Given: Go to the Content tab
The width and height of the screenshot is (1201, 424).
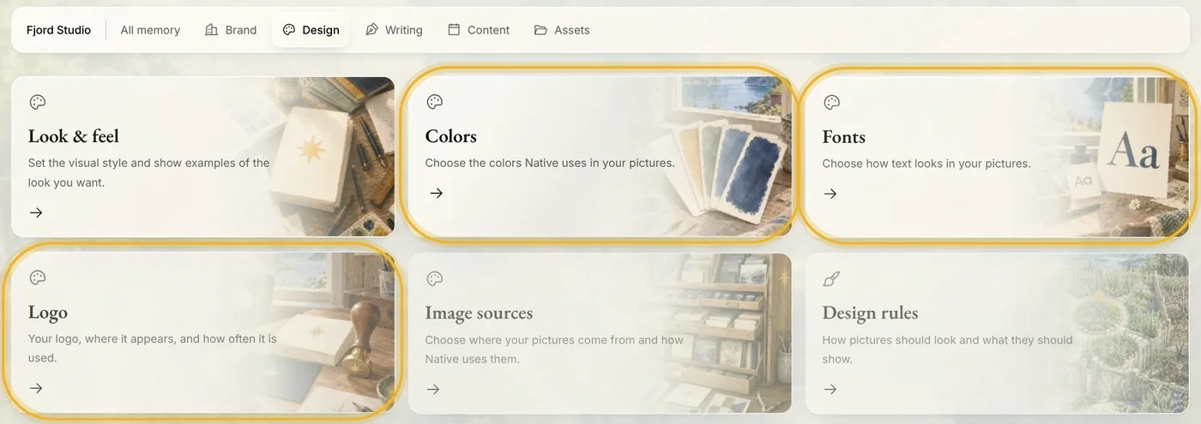Looking at the screenshot, I should (479, 30).
